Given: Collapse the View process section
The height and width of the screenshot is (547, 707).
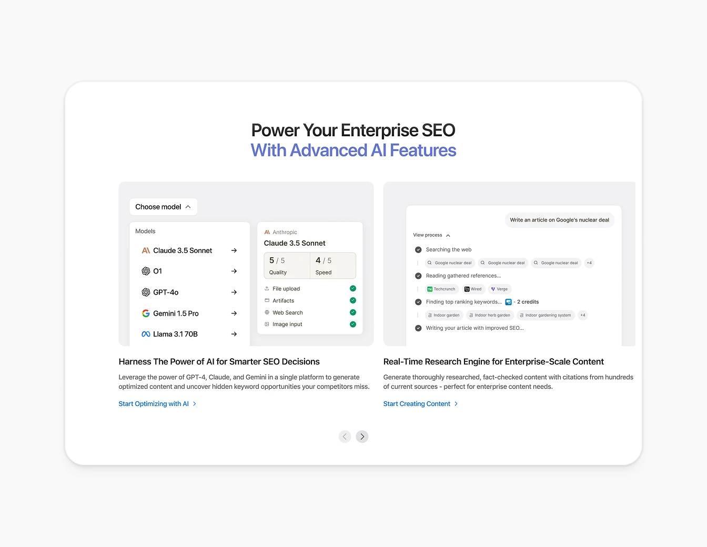Looking at the screenshot, I should point(431,235).
